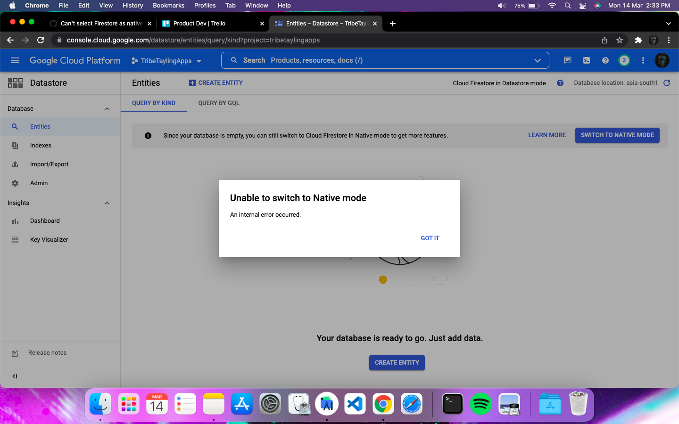679x424 pixels.
Task: Select the QUERY BY KIND tab
Action: 154,103
